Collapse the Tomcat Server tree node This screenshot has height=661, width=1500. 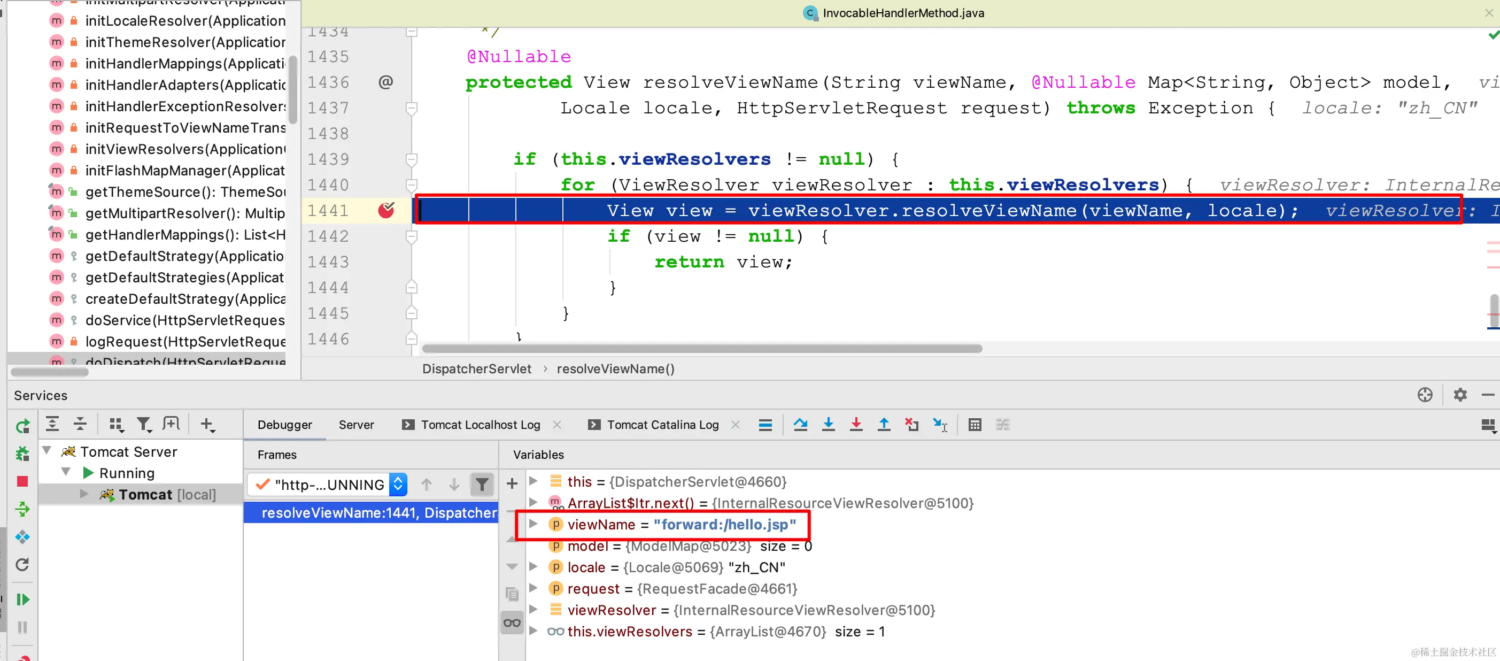(x=47, y=451)
